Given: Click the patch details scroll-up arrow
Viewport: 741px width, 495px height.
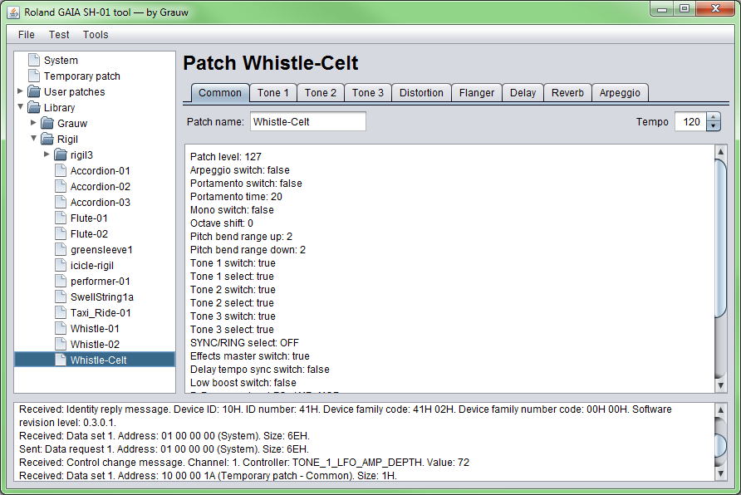Looking at the screenshot, I should pyautogui.click(x=720, y=152).
